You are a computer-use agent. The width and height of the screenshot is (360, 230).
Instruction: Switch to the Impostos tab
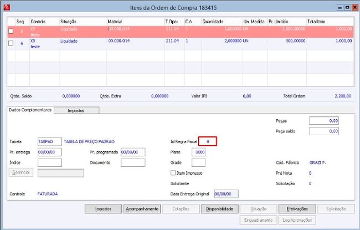76,110
